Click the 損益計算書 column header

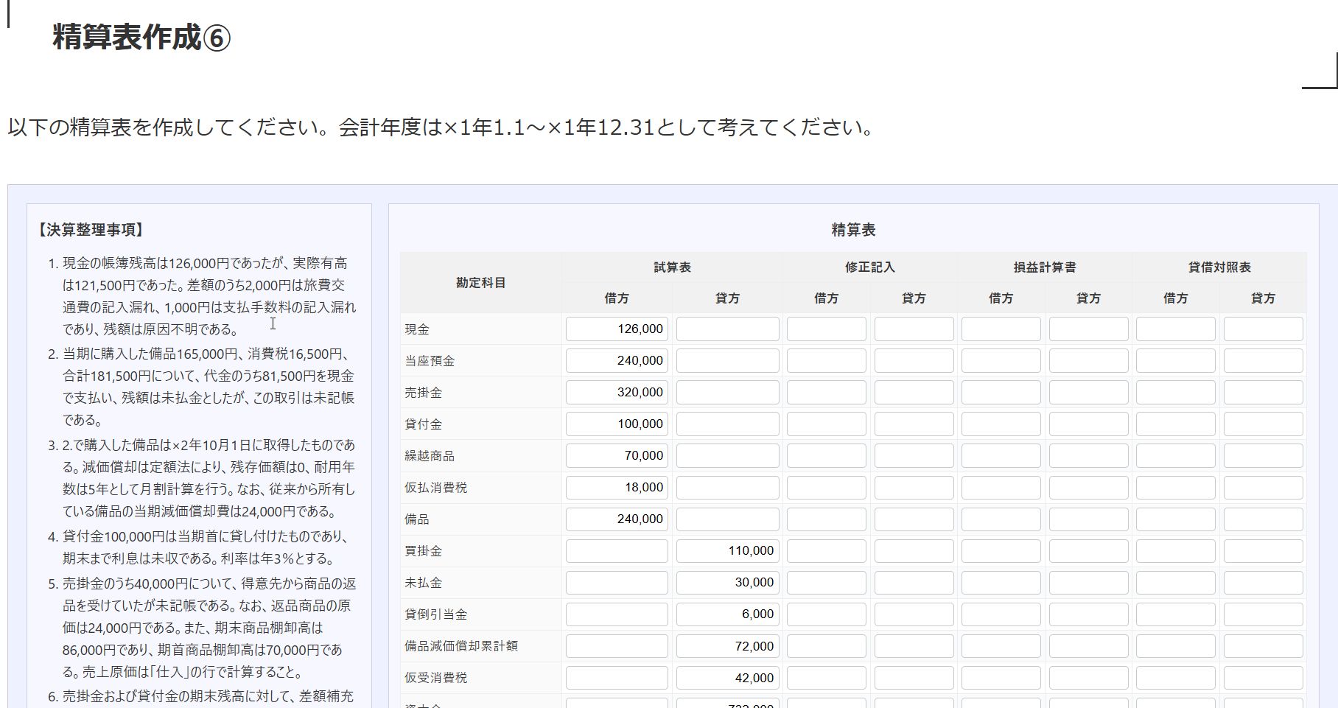pos(1044,267)
